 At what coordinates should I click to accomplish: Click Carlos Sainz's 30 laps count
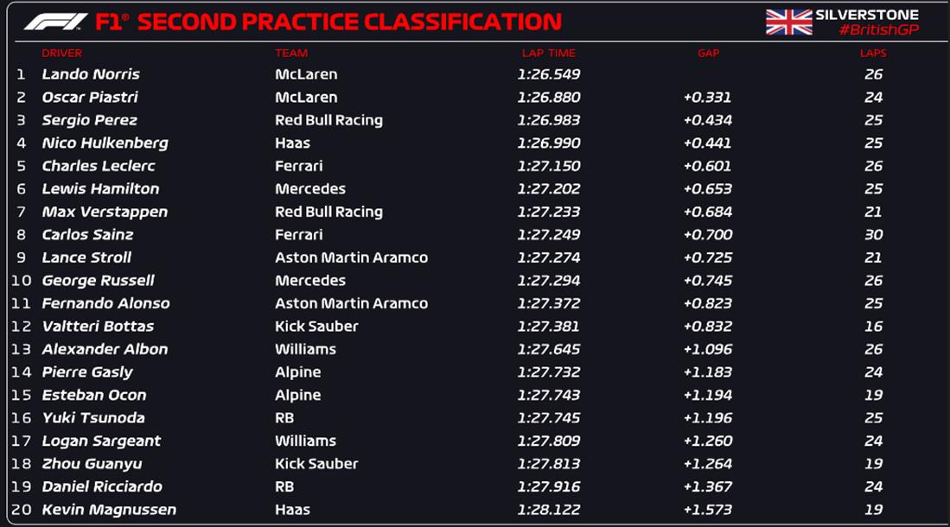pos(874,235)
